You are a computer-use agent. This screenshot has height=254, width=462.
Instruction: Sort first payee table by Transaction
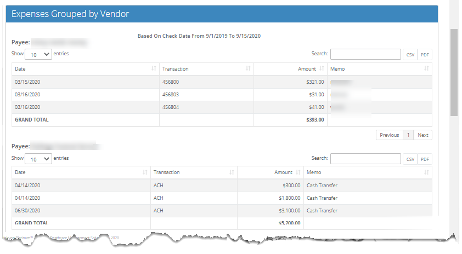pos(206,69)
